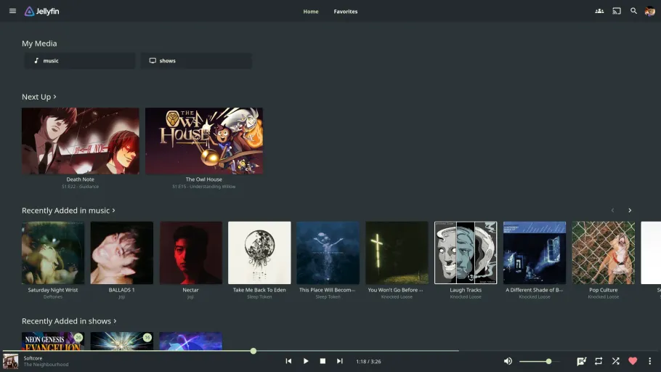Expand the Next Up section
Screen dimensions: 661x372
click(x=39, y=97)
